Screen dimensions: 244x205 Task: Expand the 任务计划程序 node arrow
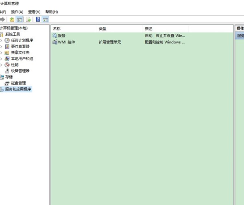click(x=2, y=40)
